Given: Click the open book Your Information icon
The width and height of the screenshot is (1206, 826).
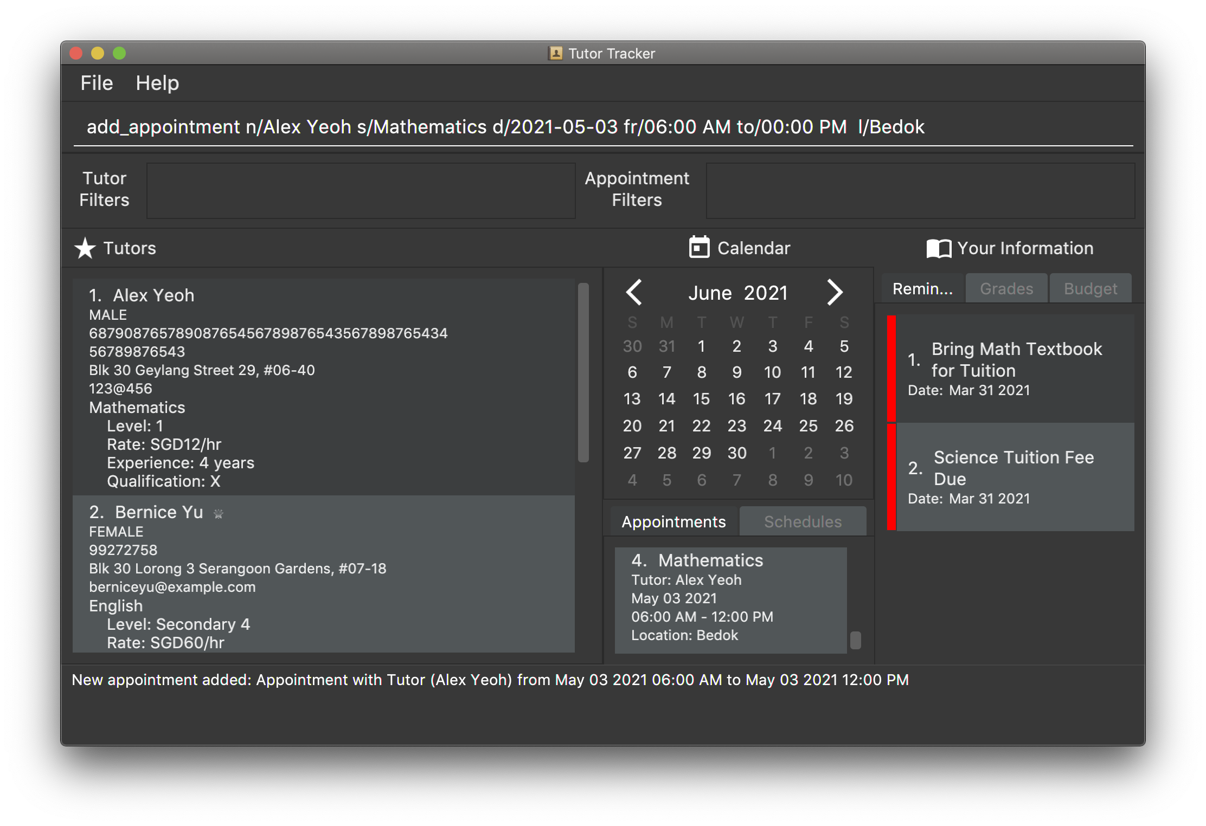Looking at the screenshot, I should [939, 249].
